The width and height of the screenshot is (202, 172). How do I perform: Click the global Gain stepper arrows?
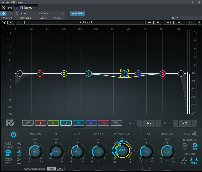77,169
